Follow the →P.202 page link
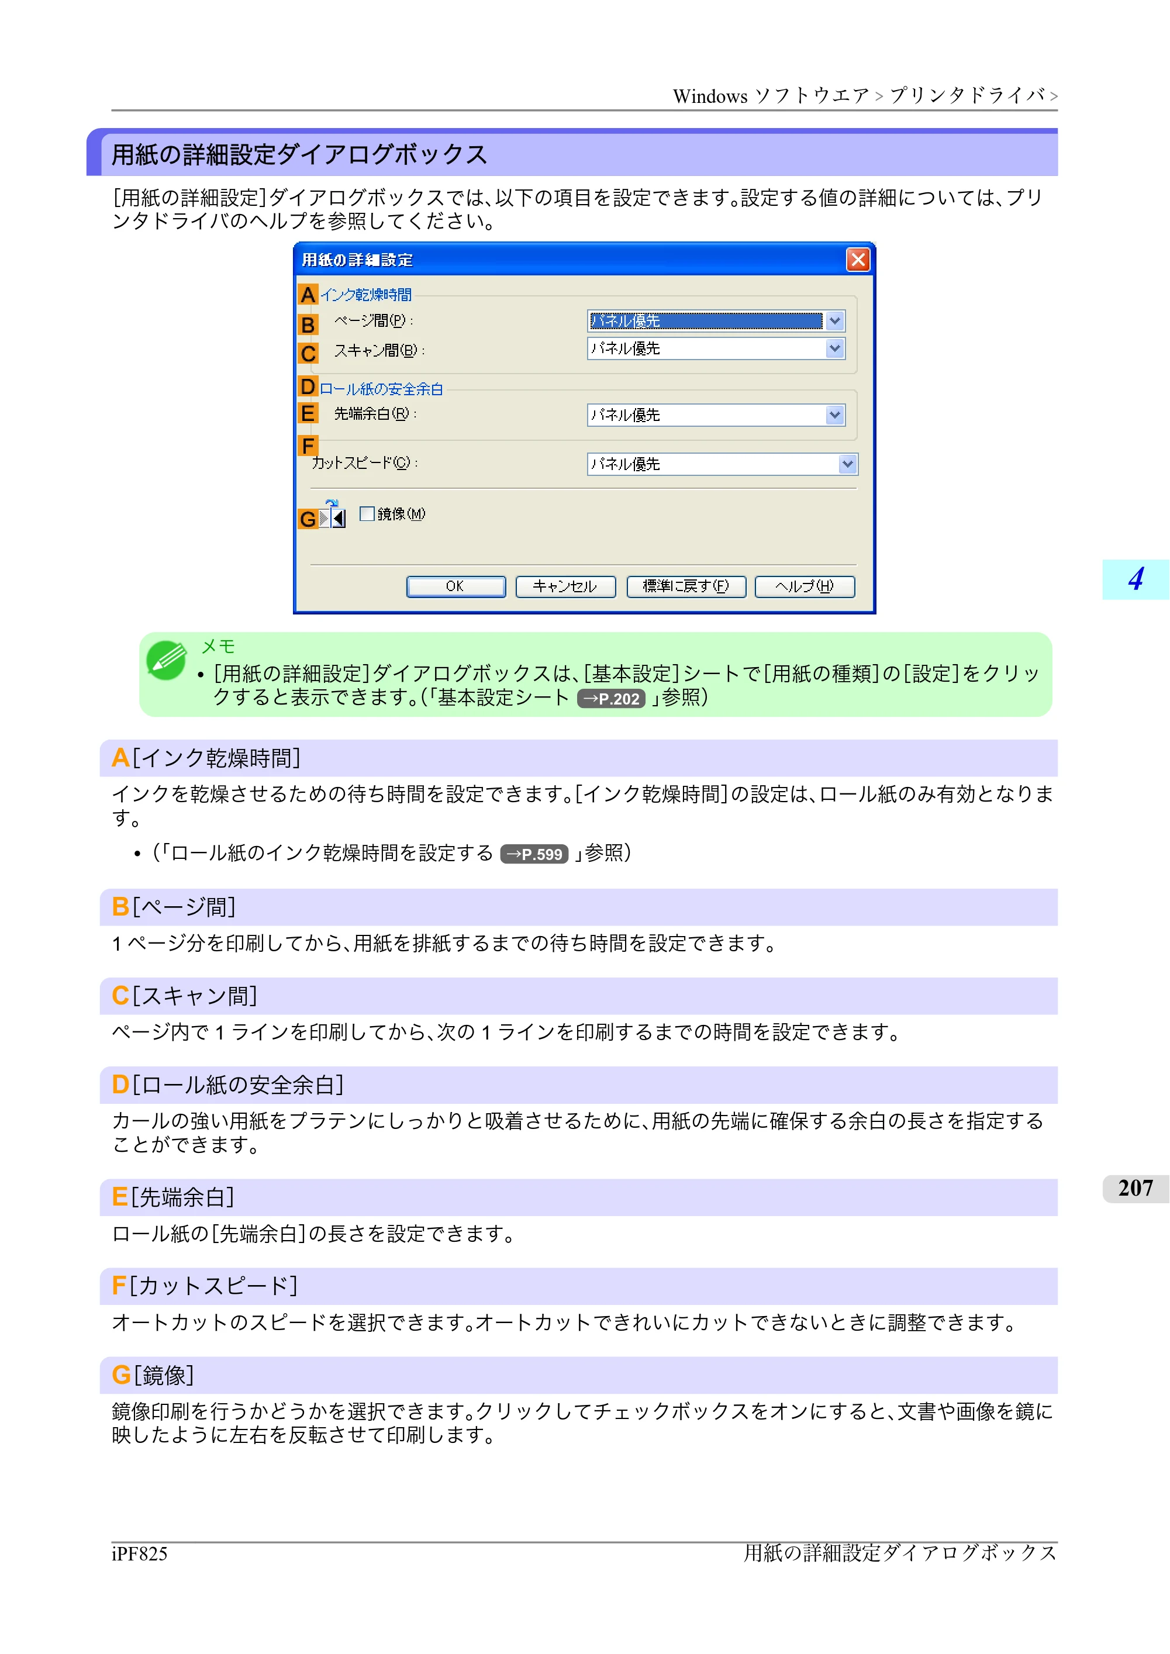Screen dimensions: 1170x1654 pos(611,699)
